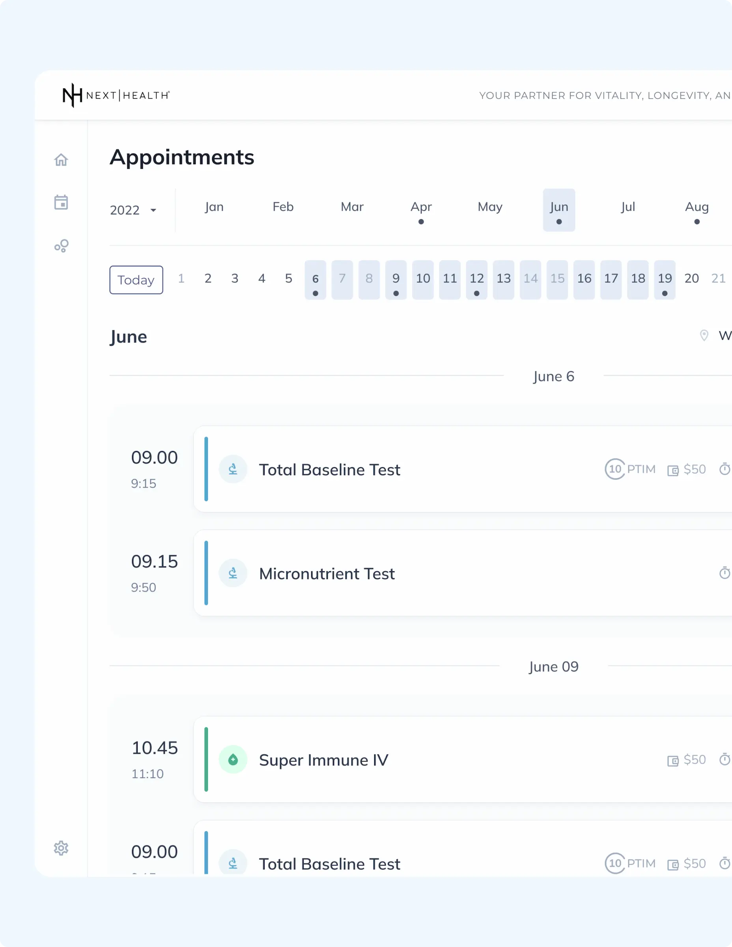Click microscope icon on Micronutrient Test
Viewport: 732px width, 947px height.
point(233,573)
